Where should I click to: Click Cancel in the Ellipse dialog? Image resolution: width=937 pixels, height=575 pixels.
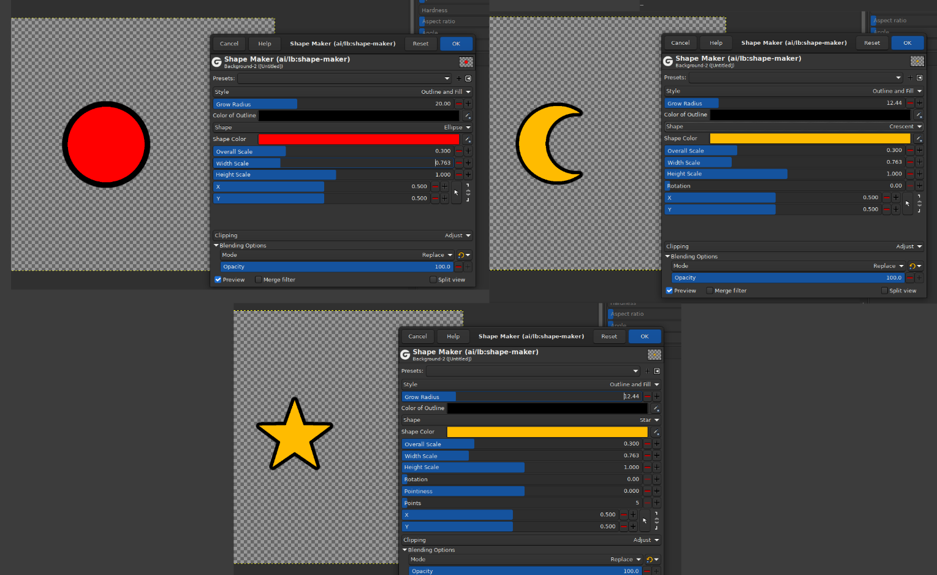pos(229,44)
